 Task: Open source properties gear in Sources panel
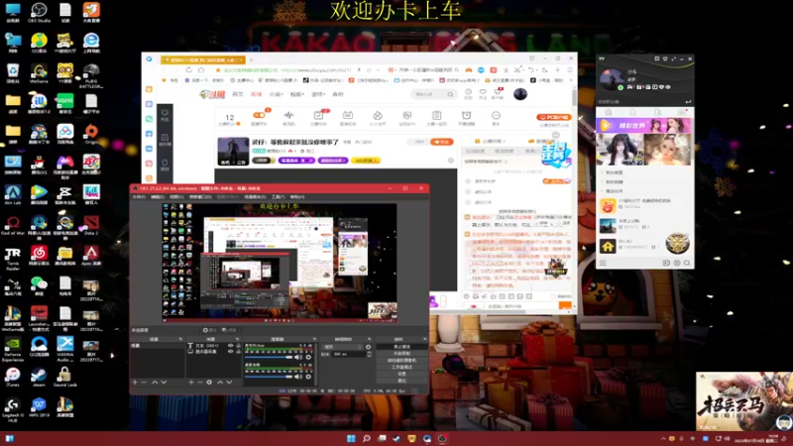click(209, 383)
